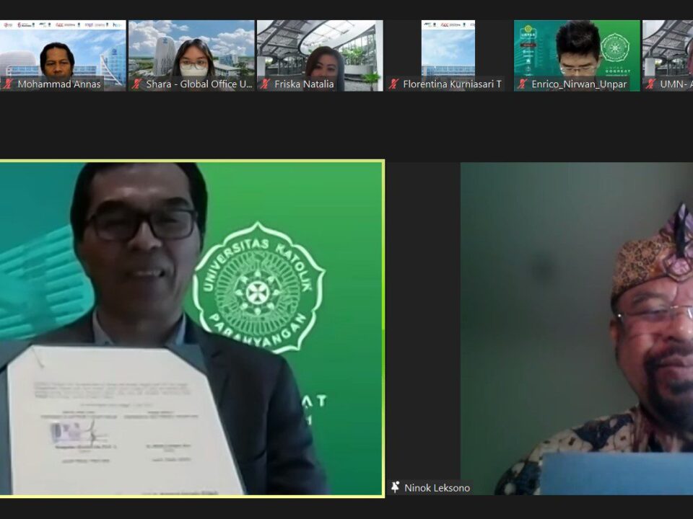Click the muted mic icon beside UMN- label
The width and height of the screenshot is (693, 519).
(650, 84)
